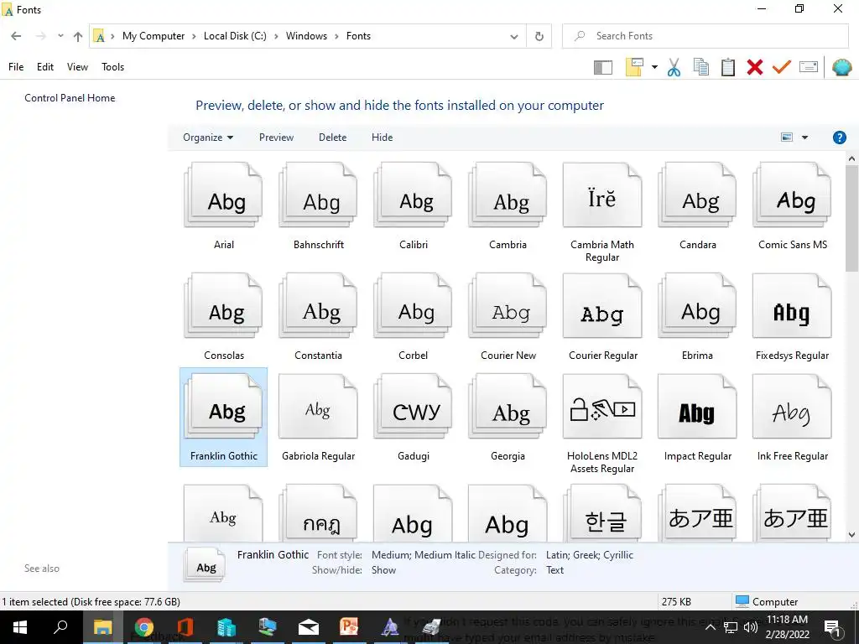
Task: Expand the chevron after My Computer breadcrumb
Action: tap(194, 36)
